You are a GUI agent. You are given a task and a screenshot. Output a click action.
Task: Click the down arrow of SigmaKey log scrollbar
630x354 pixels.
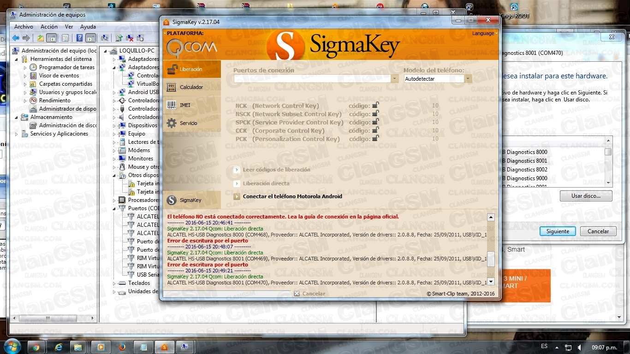tap(491, 281)
